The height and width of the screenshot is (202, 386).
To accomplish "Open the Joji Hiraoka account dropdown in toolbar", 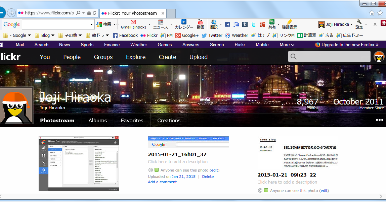I will point(335,24).
